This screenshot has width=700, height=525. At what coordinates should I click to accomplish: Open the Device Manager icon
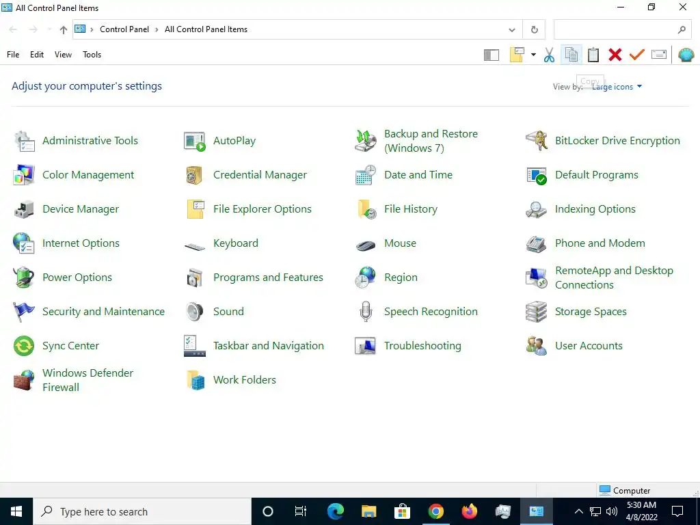pyautogui.click(x=24, y=209)
